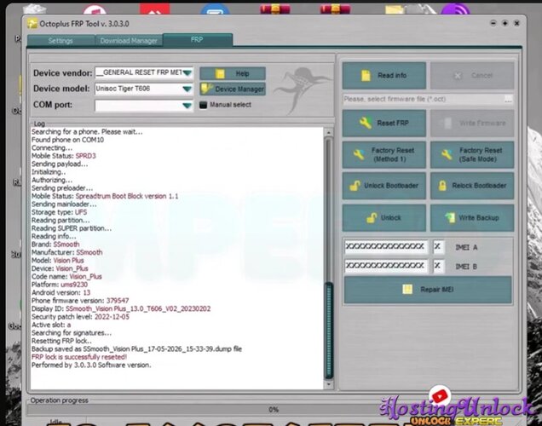Click the 'Resetting FRP lock..' log line
Screen dimensions: 542x426
point(61,341)
